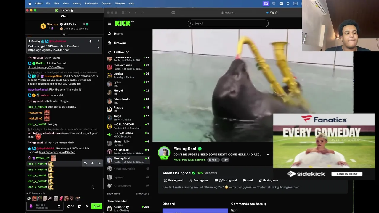Open FlexingSeal's YouTube link

click(226, 180)
